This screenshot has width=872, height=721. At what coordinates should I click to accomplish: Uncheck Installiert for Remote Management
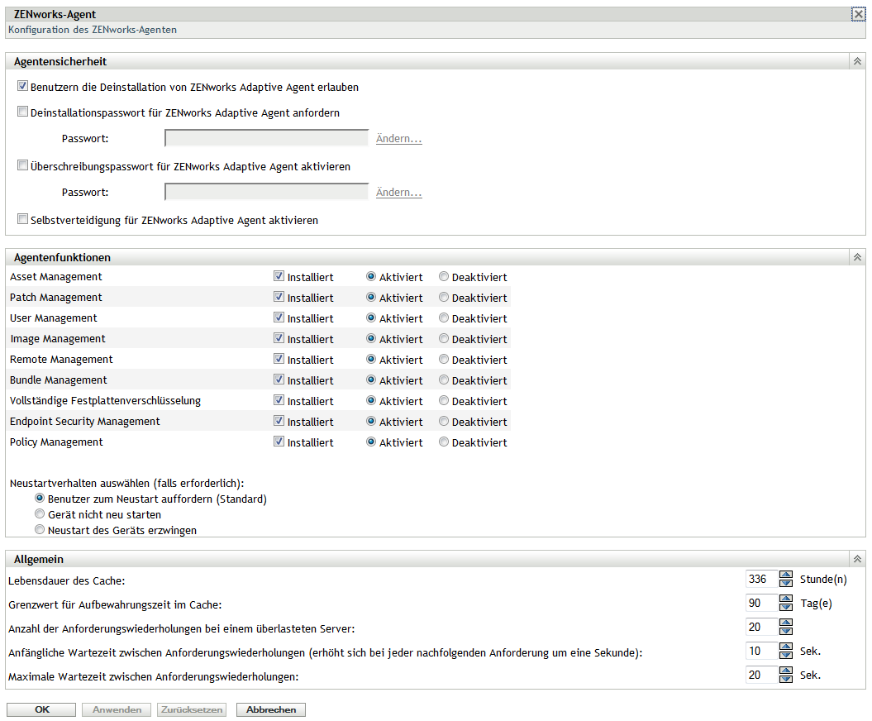[x=279, y=359]
